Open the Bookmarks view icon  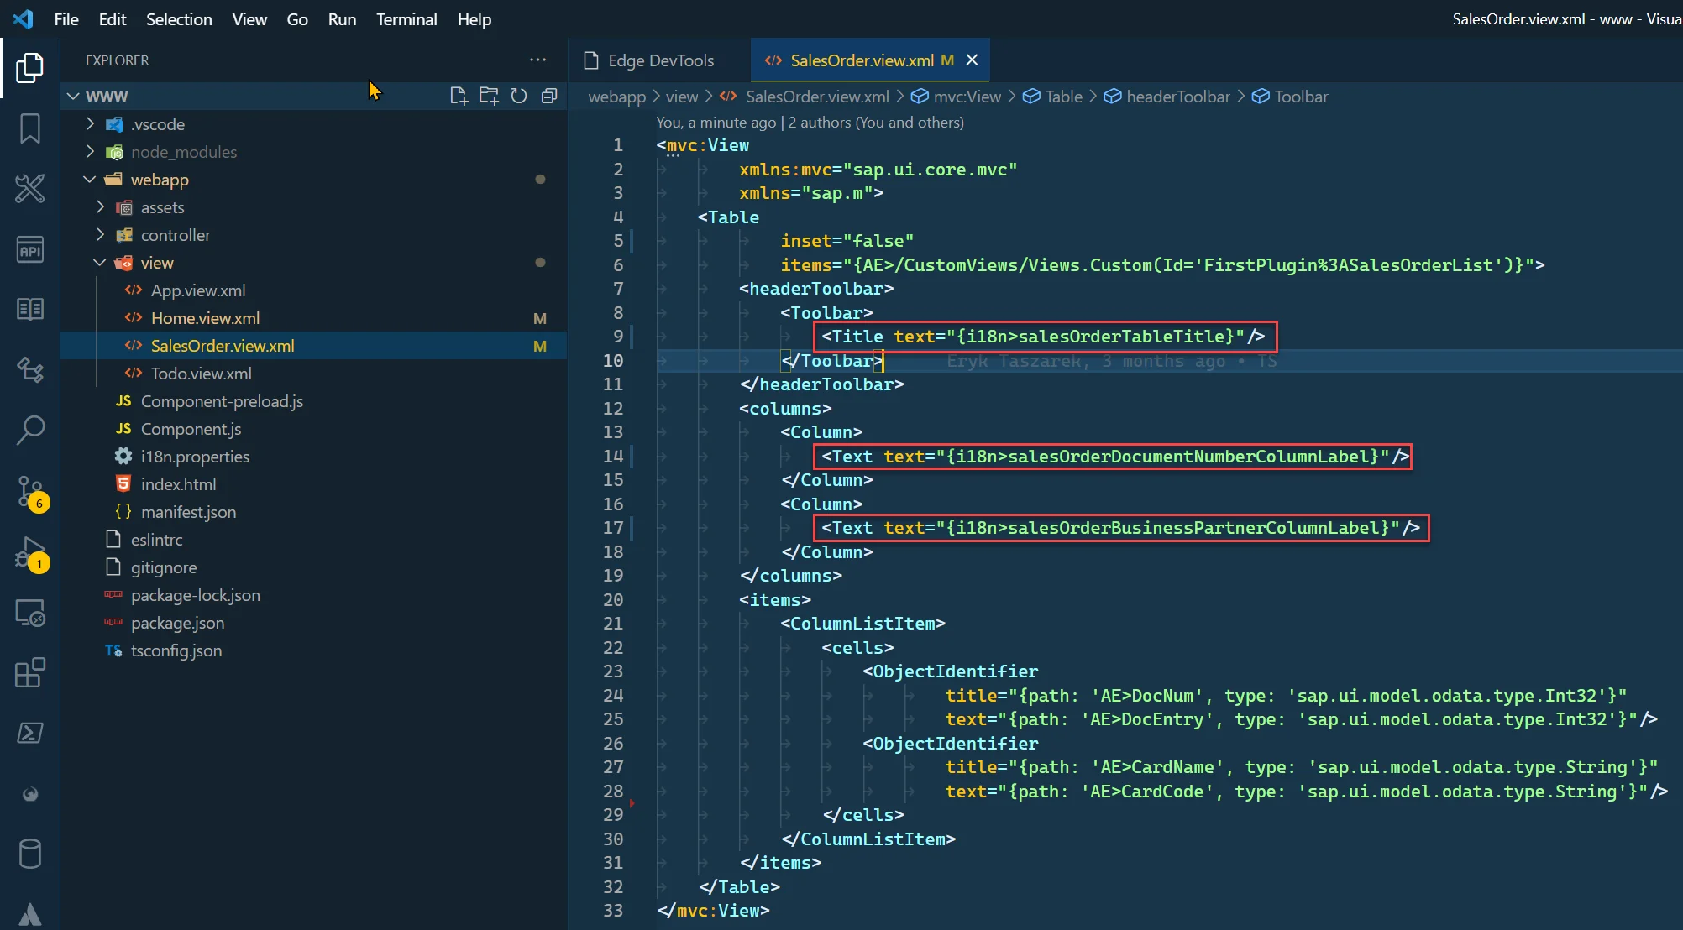(30, 128)
